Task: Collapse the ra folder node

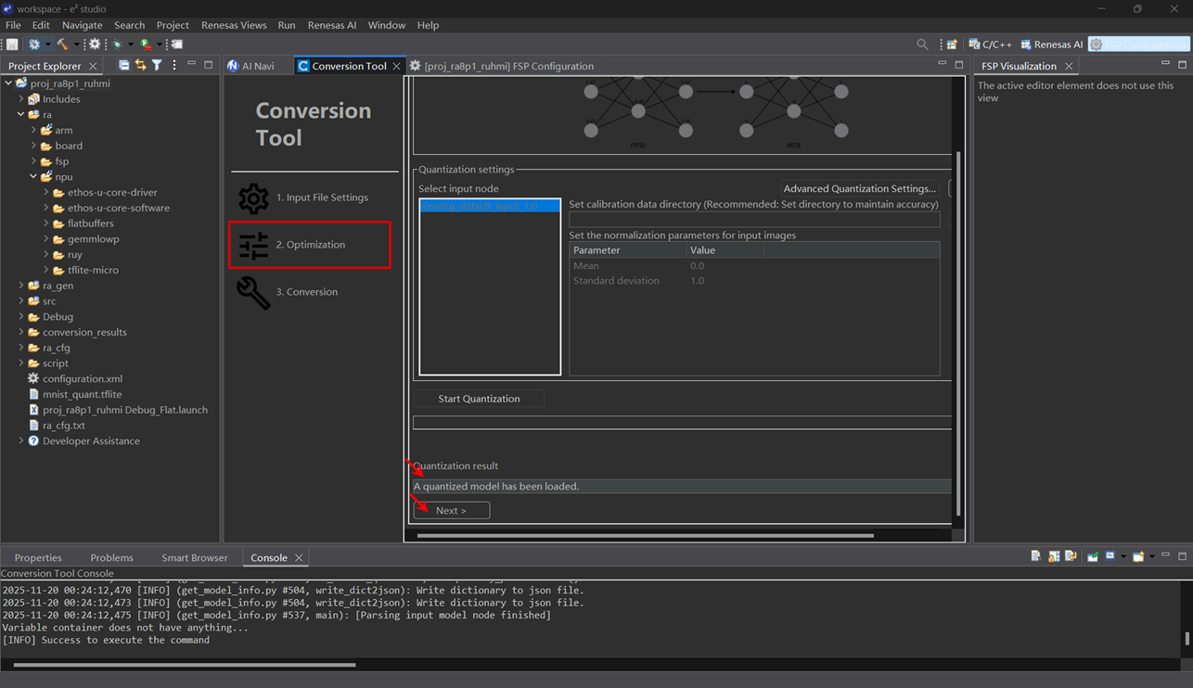Action: [21, 115]
